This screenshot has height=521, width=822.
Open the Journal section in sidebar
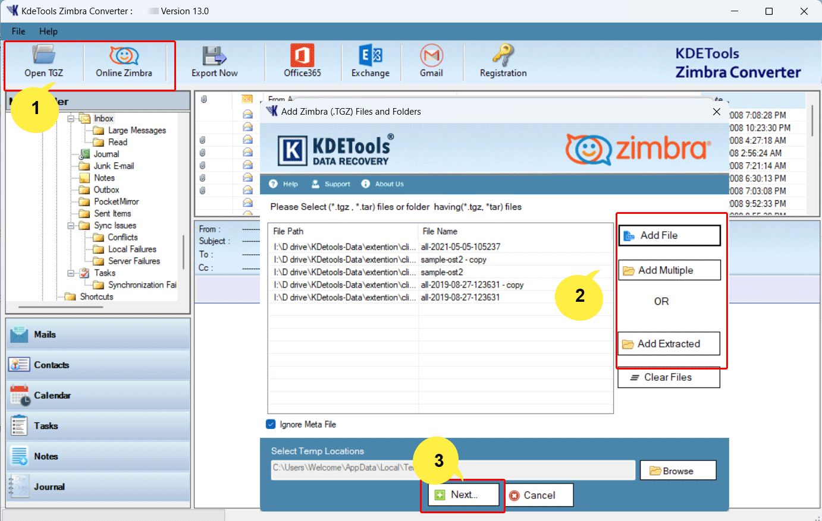[98, 487]
